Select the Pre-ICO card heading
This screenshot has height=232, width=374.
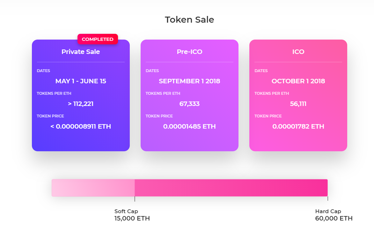(189, 52)
